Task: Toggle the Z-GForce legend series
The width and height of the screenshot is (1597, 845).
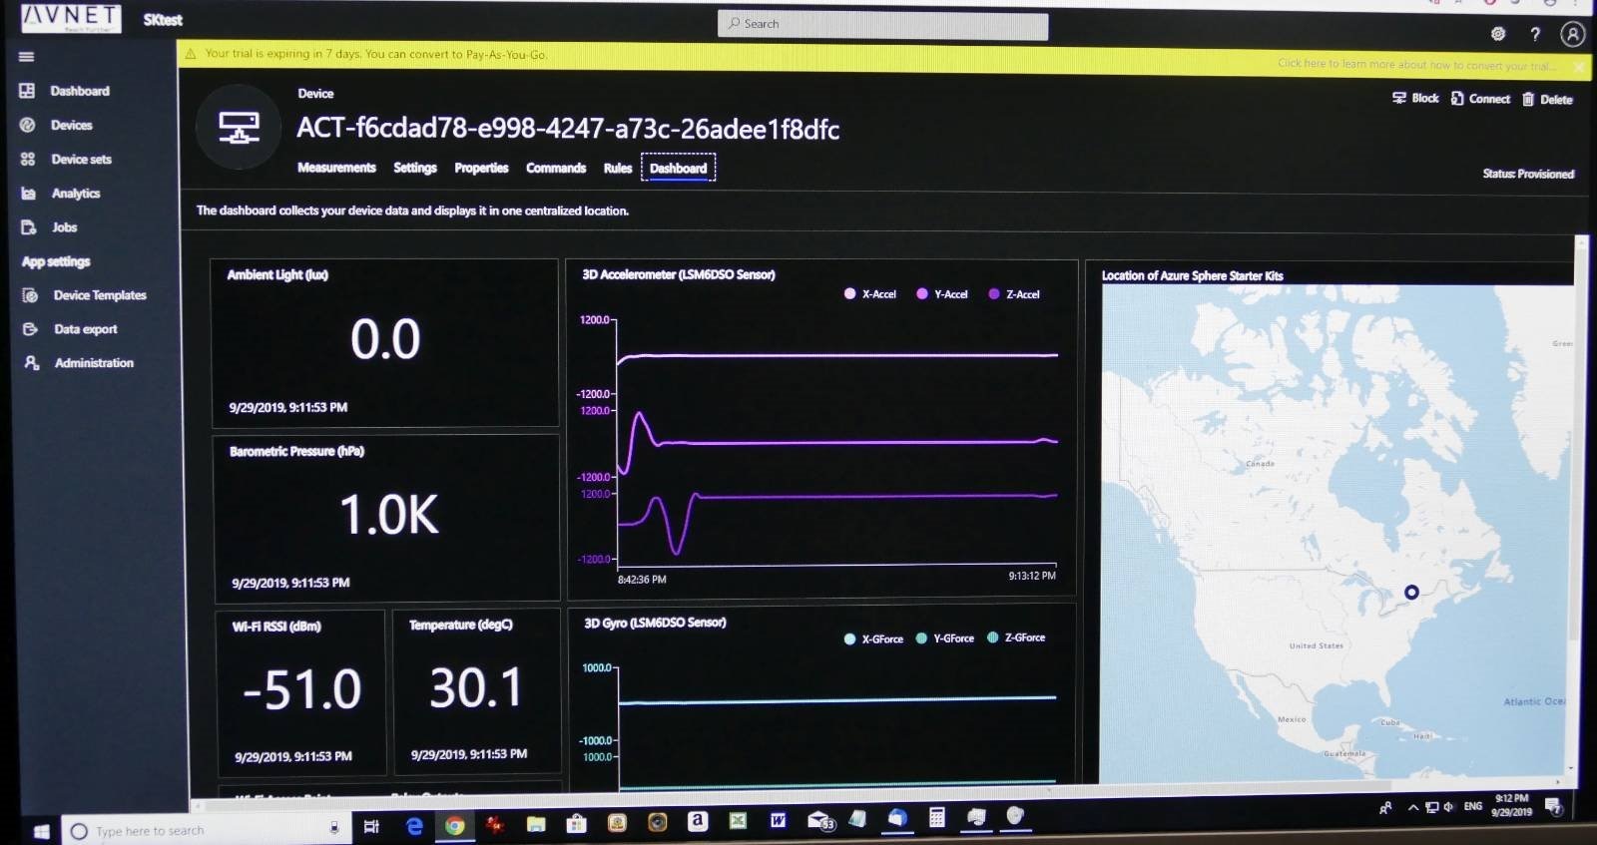Action: tap(1016, 637)
